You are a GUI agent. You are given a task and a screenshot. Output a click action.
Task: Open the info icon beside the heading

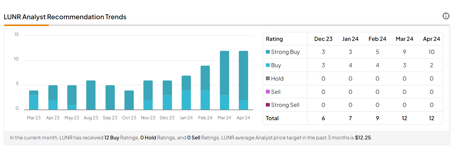click(x=446, y=16)
